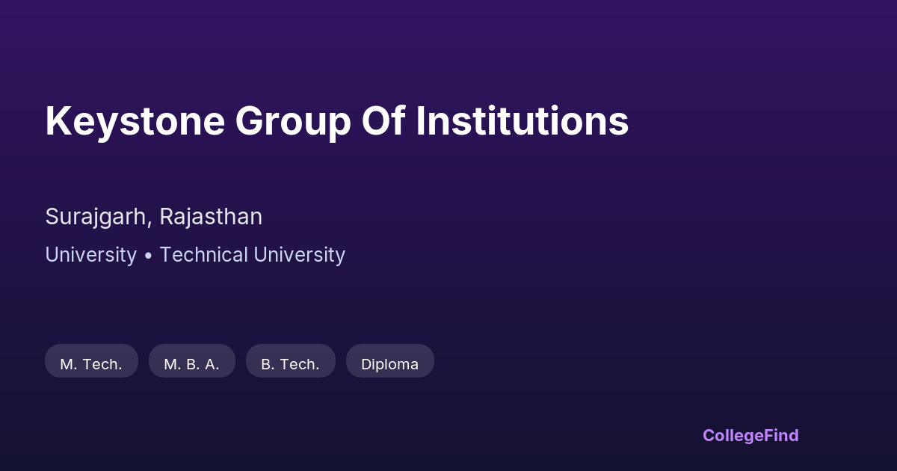This screenshot has height=471, width=897.
Task: Select the Technical University category label
Action: pos(252,255)
